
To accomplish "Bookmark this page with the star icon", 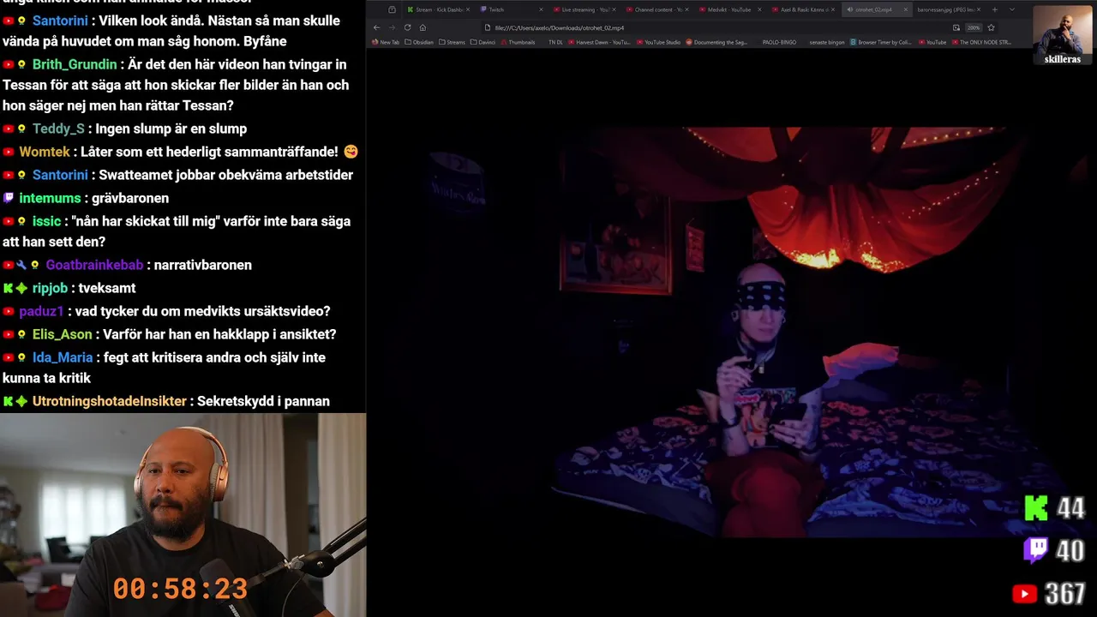I will tap(991, 27).
